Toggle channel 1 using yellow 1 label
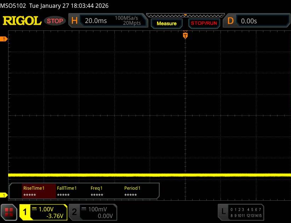Viewport: 291px width, 223px height. [x=25, y=212]
